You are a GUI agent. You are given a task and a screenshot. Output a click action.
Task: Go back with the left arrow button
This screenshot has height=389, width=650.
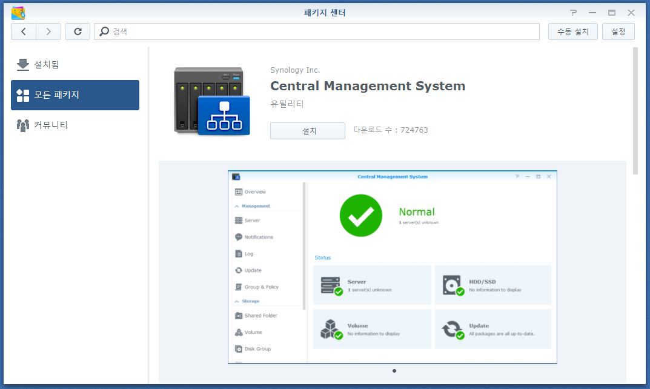coord(24,32)
